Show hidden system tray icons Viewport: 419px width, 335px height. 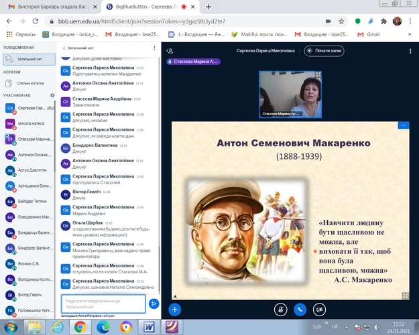click(x=347, y=327)
